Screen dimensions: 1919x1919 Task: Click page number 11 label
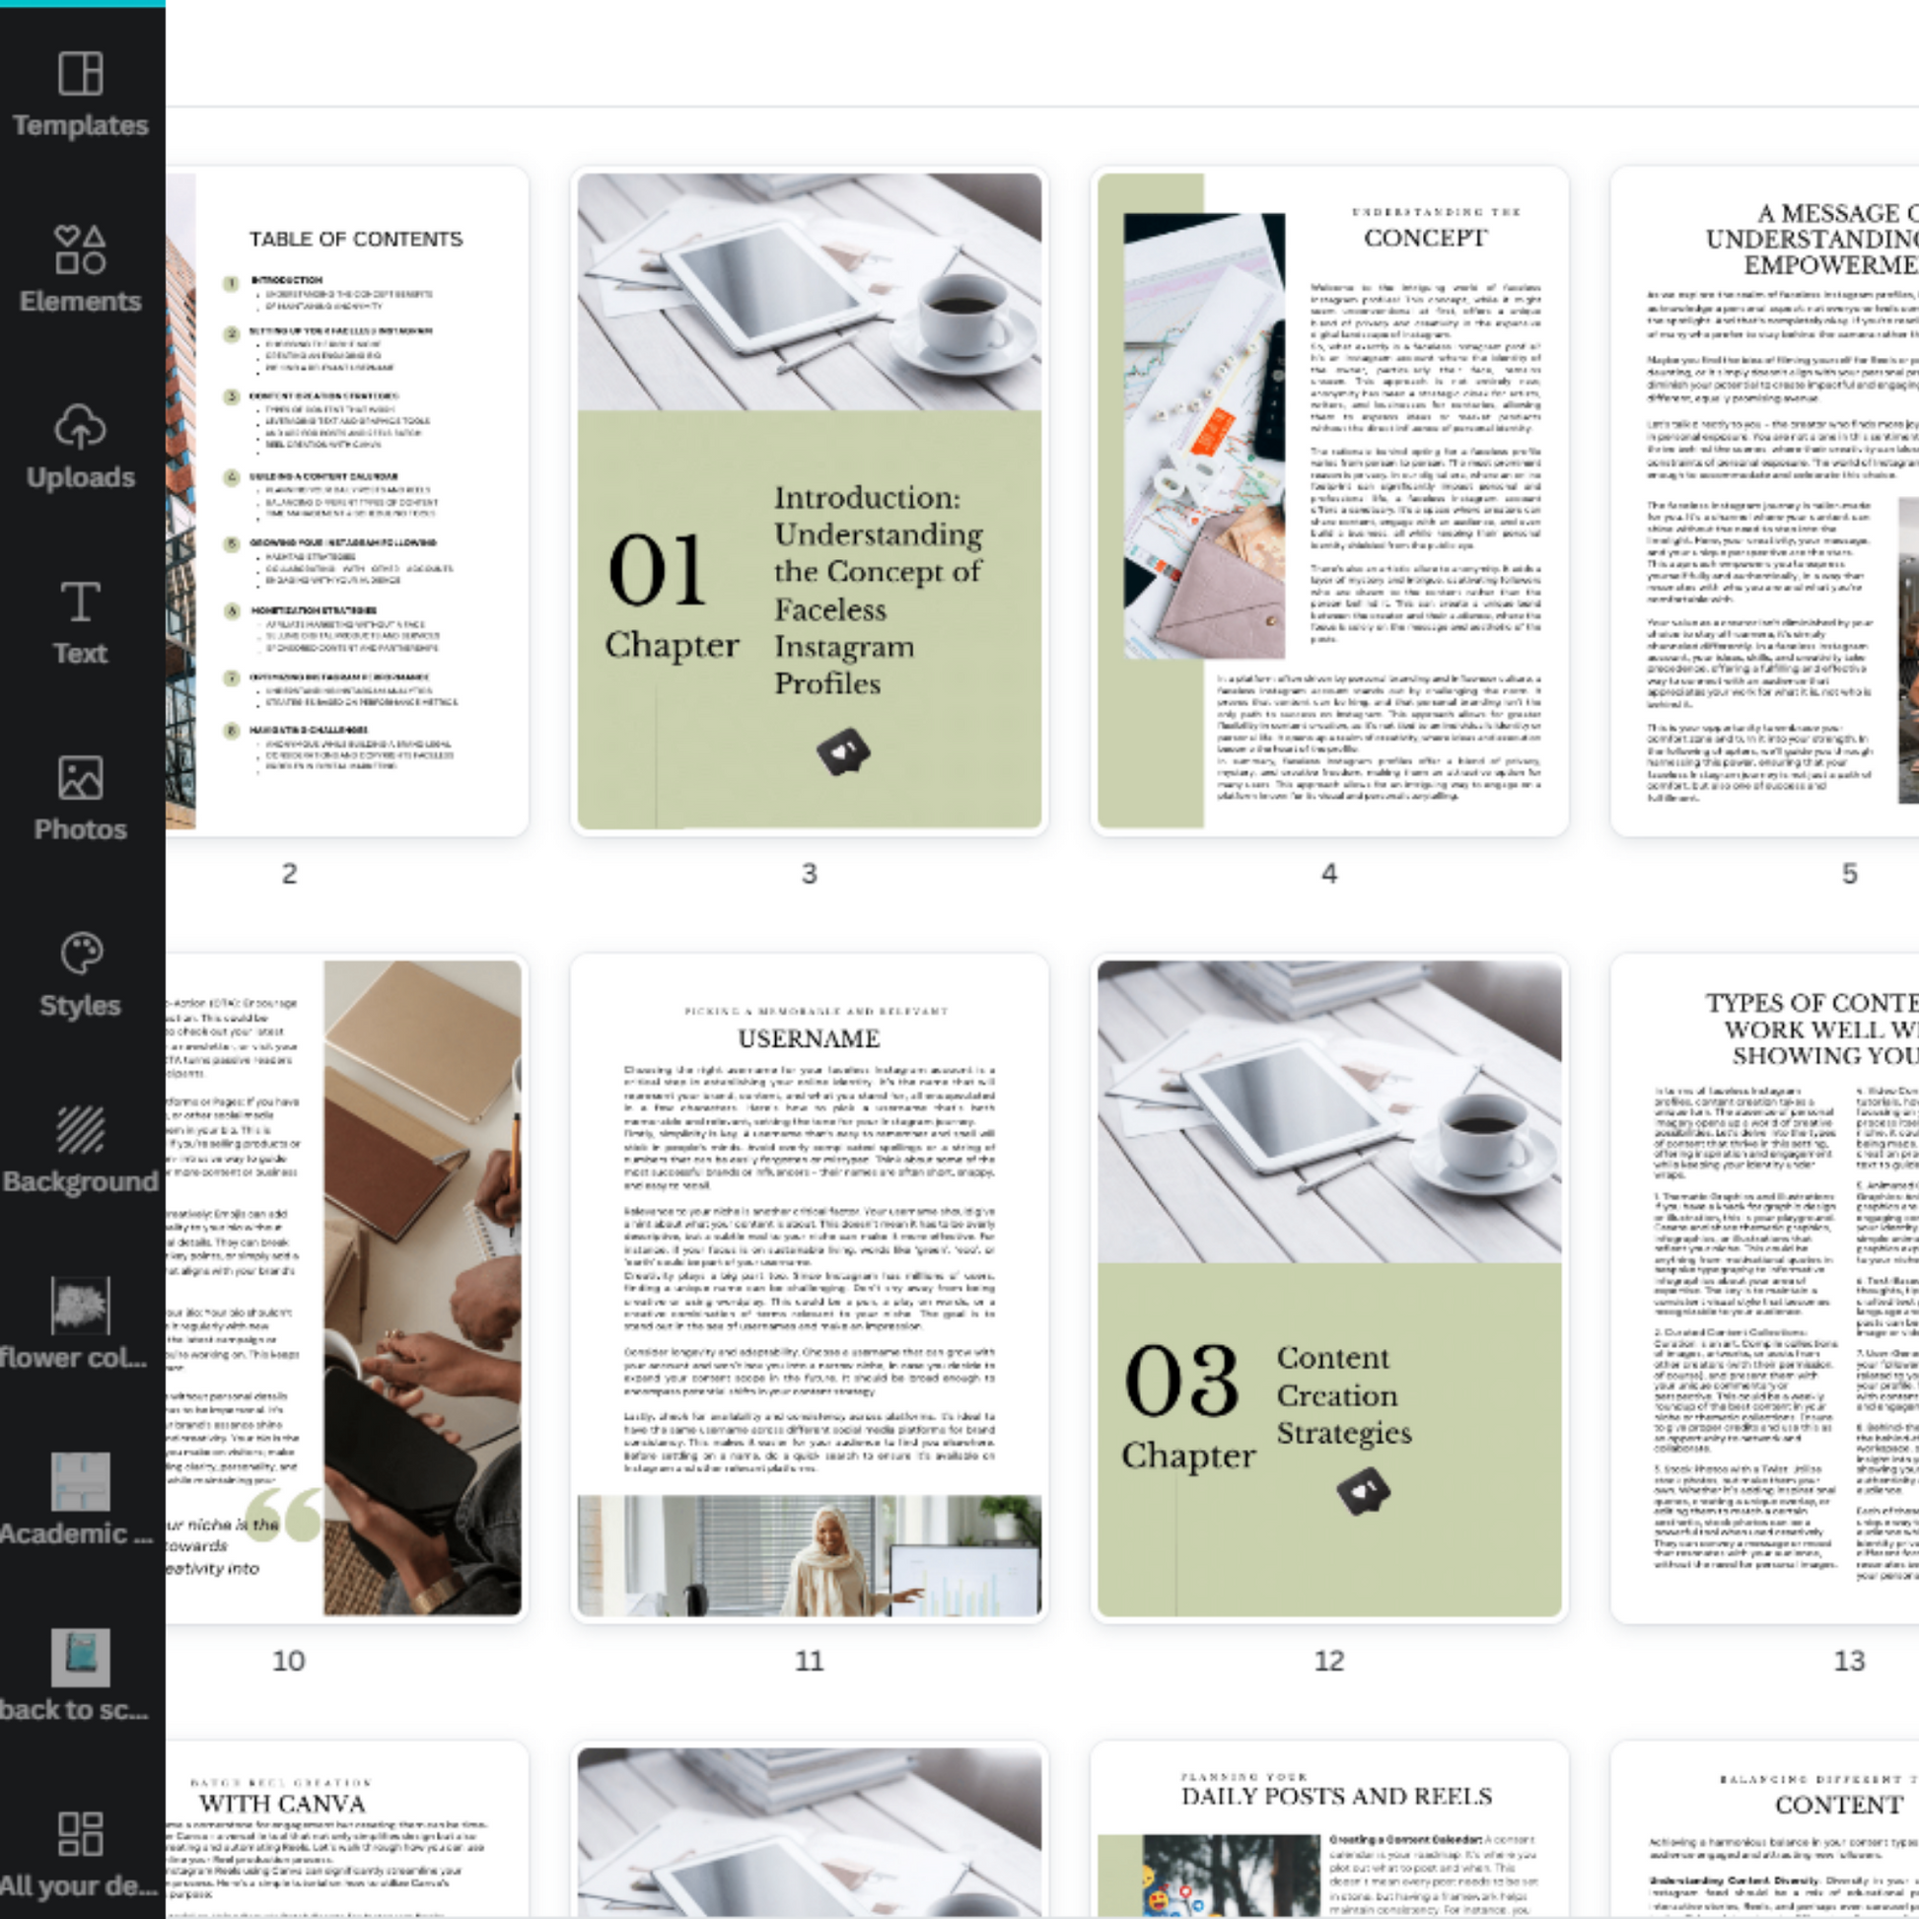[x=810, y=1661]
